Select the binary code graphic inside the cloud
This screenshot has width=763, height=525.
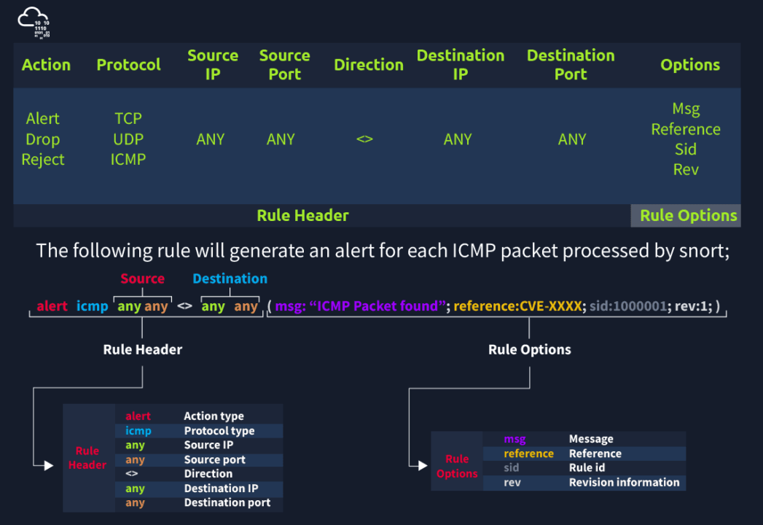pos(40,28)
